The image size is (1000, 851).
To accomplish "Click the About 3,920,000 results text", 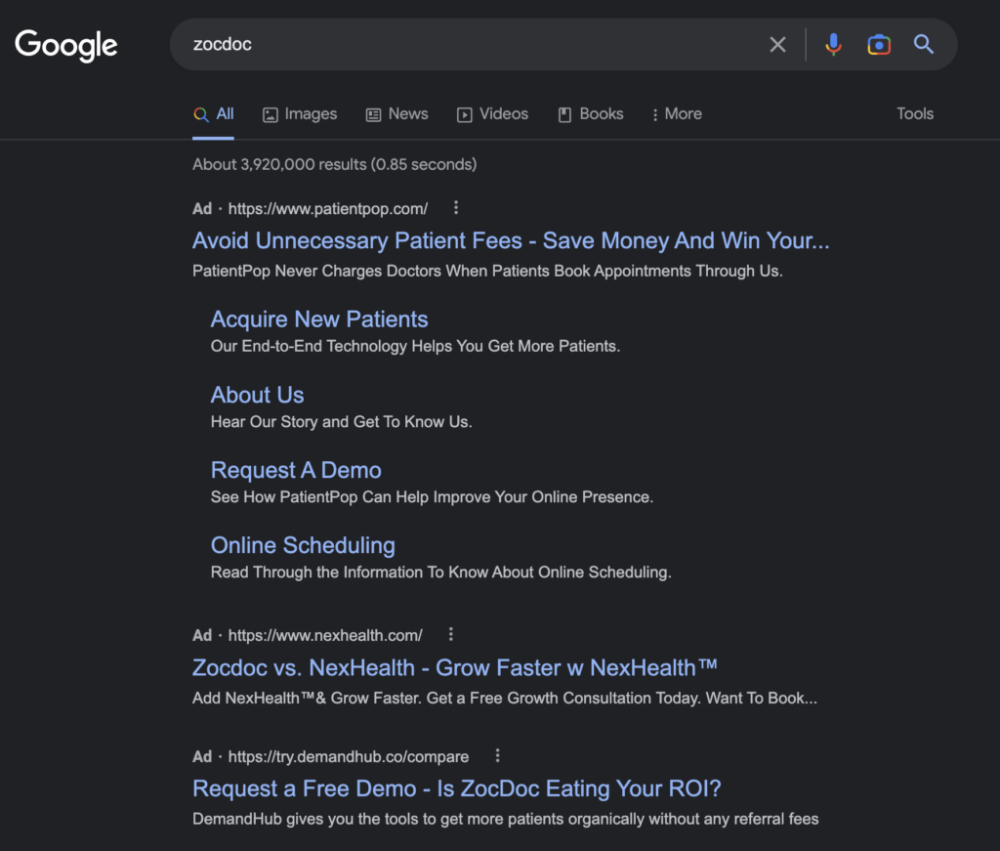I will 335,164.
